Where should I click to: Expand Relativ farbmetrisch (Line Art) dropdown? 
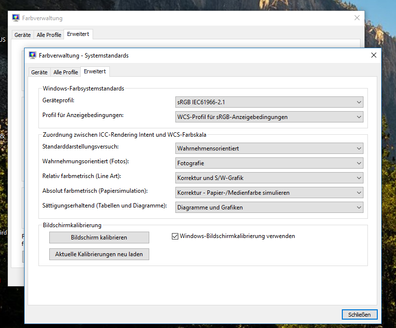point(269,178)
